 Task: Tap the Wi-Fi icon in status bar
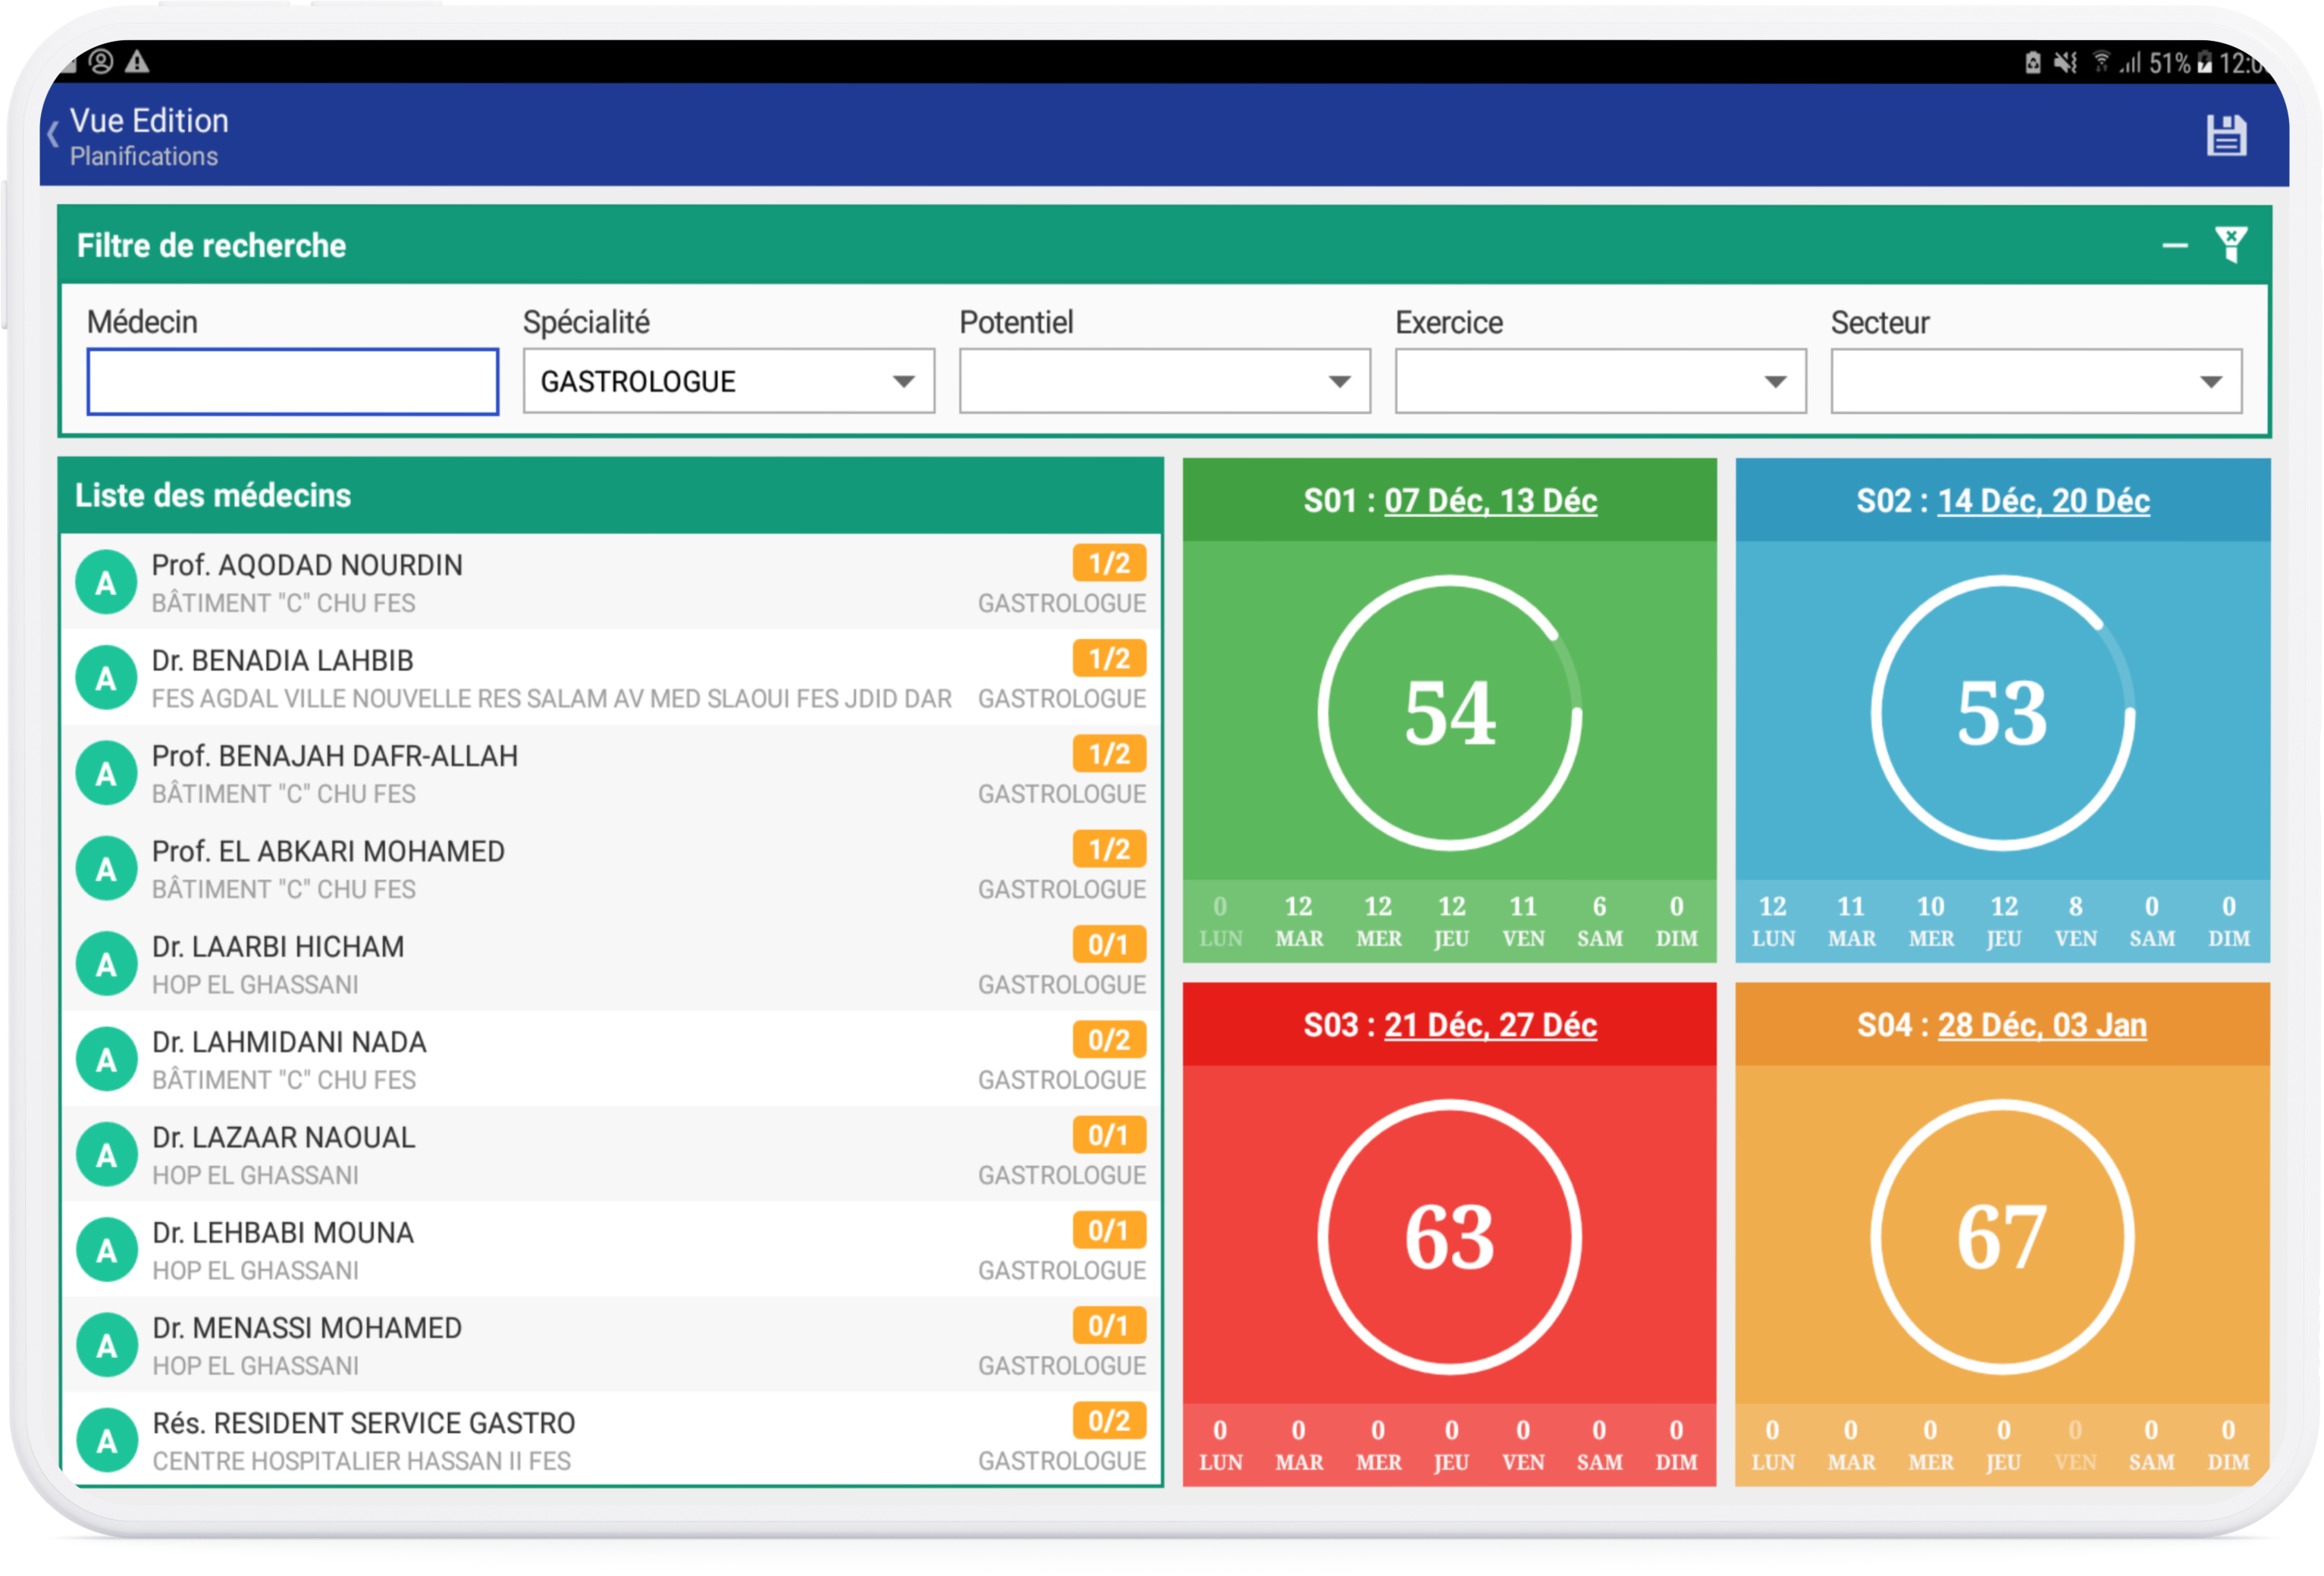point(2102,62)
